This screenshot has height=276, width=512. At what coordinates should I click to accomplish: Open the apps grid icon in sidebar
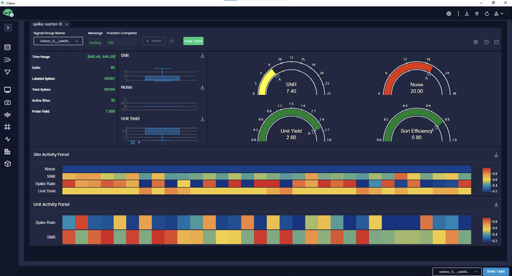tap(7, 151)
